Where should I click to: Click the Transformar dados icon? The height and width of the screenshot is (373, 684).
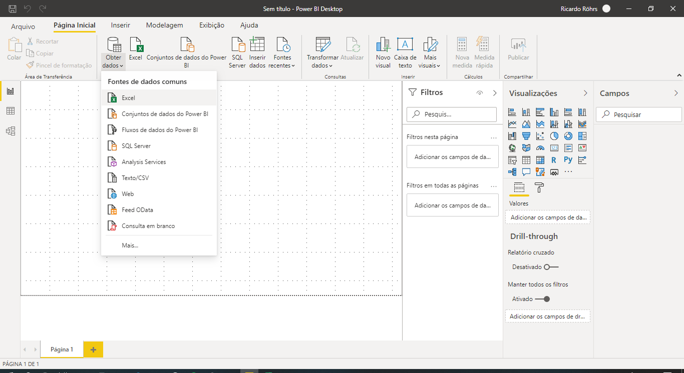(322, 45)
